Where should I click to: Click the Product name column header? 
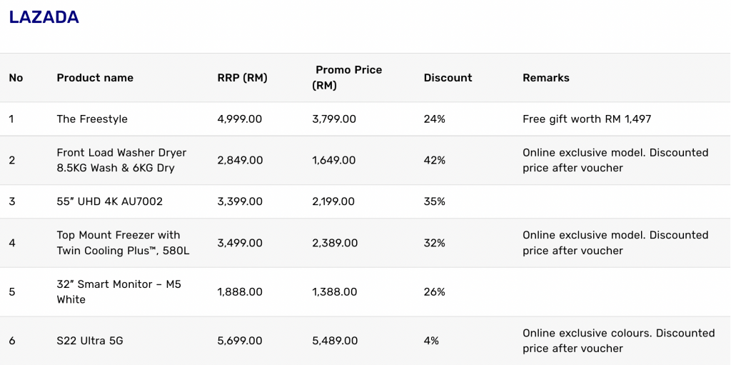pyautogui.click(x=95, y=78)
